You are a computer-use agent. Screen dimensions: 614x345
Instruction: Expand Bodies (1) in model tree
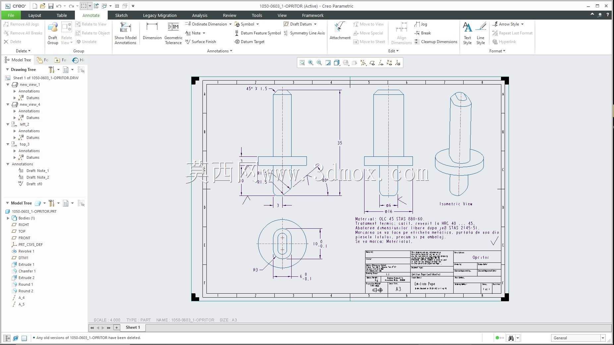point(8,218)
